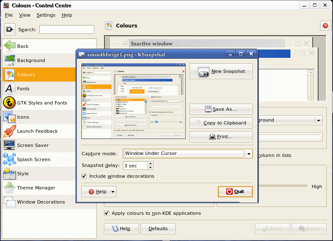Click the camera icon on New Snapshot

click(x=204, y=72)
